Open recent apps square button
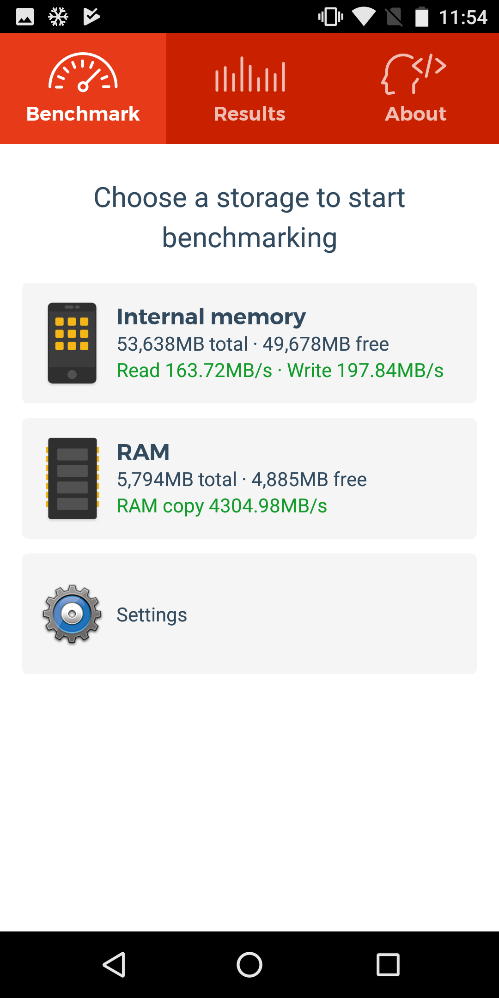499x998 pixels. [x=388, y=965]
